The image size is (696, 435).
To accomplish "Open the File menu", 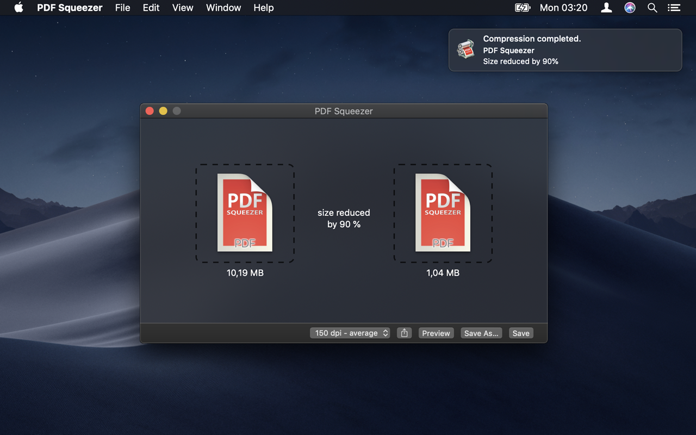I will 122,8.
